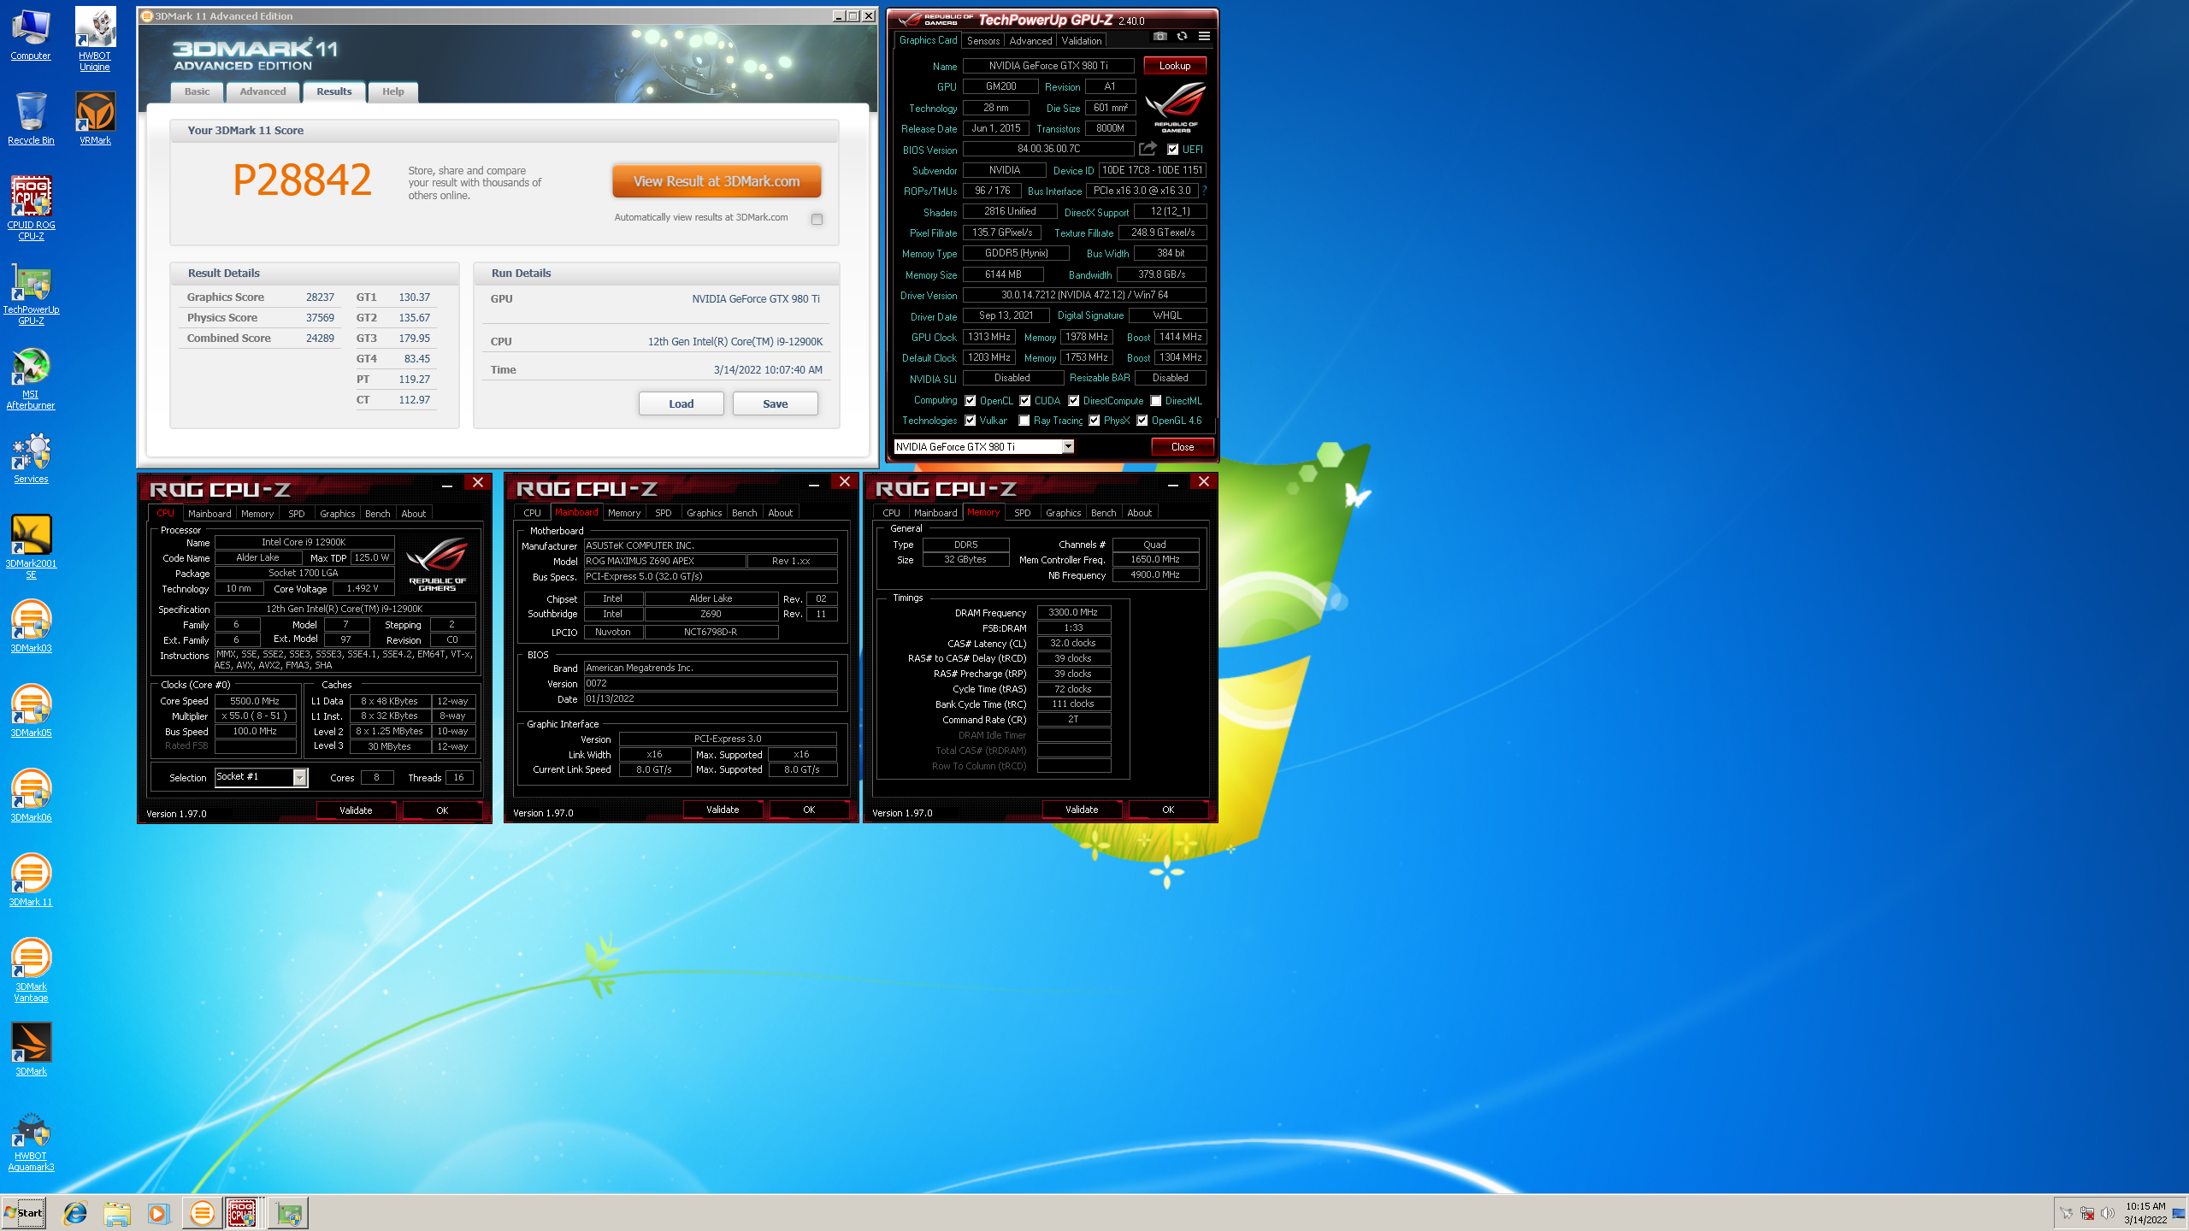Open HWBOT Unigine desktop shortcut
2189x1231 pixels.
95,39
